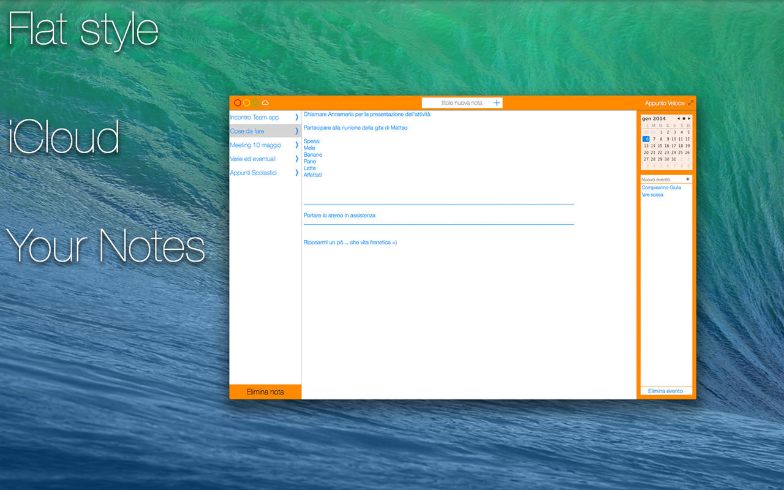Open the Incontro Team app note
The height and width of the screenshot is (490, 784).
click(265, 117)
